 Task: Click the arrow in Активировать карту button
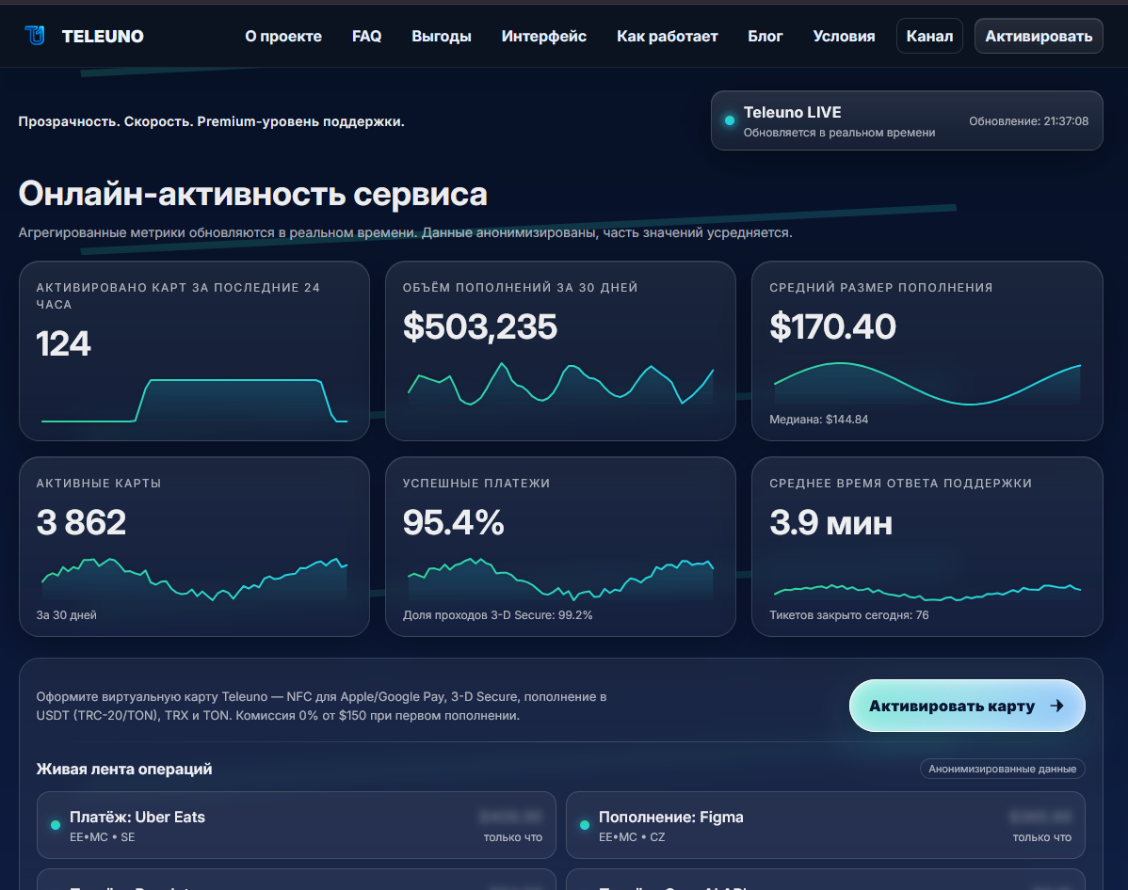[x=1056, y=706]
